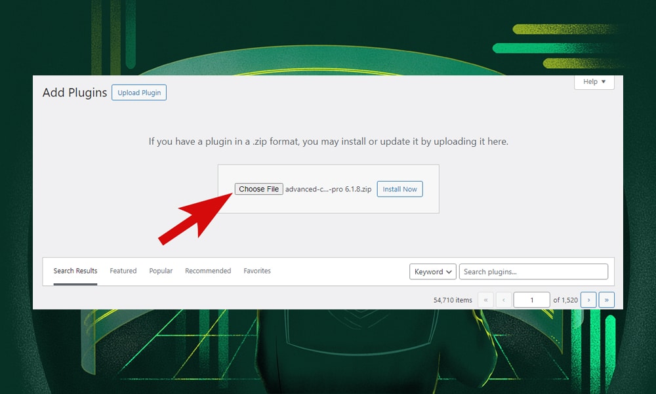The height and width of the screenshot is (394, 656).
Task: Switch to the Featured plugins tab
Action: 123,271
